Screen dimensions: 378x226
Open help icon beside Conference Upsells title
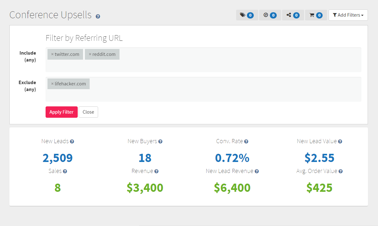[98, 16]
